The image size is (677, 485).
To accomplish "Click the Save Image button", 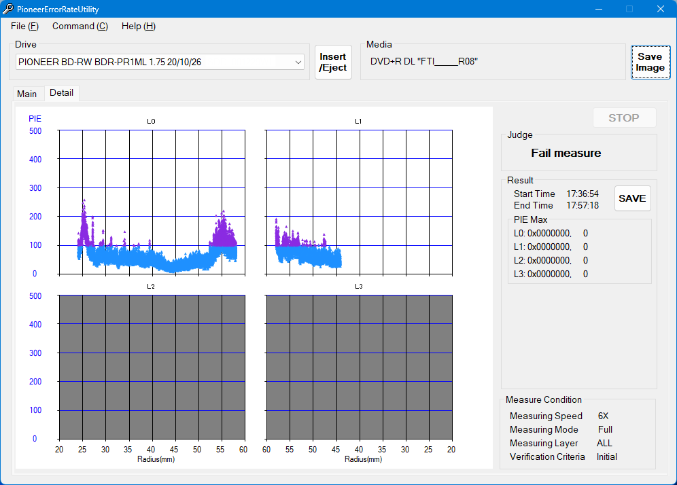I will coord(650,62).
